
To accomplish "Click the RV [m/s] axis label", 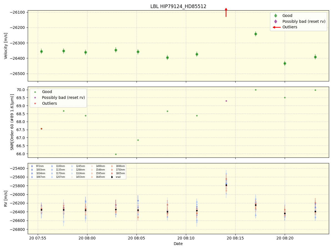I will click(6, 199).
